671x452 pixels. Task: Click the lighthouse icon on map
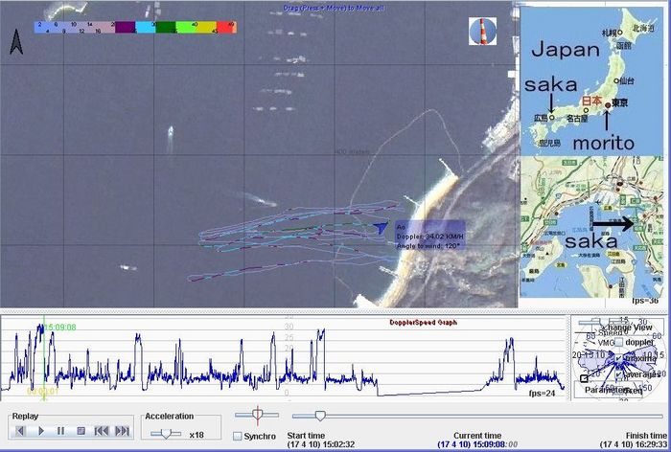(x=483, y=32)
